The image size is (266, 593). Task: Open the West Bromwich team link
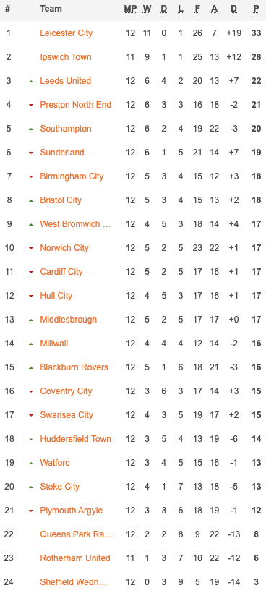[x=76, y=224]
